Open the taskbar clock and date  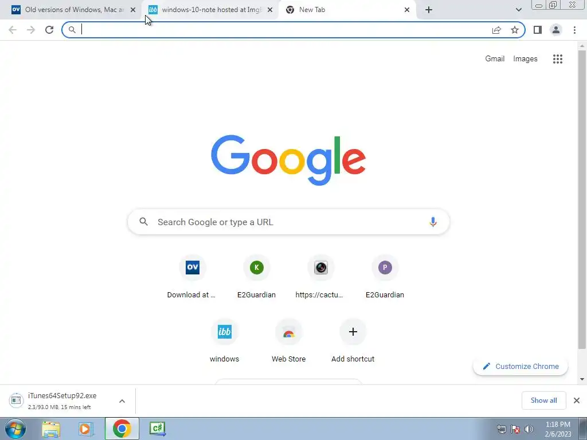tap(558, 429)
